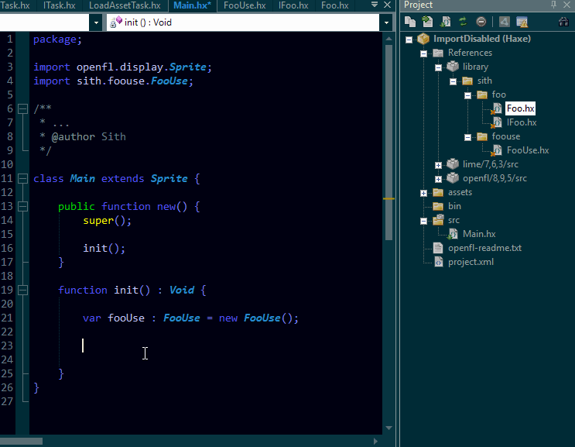Expand the assets folder

click(423, 193)
